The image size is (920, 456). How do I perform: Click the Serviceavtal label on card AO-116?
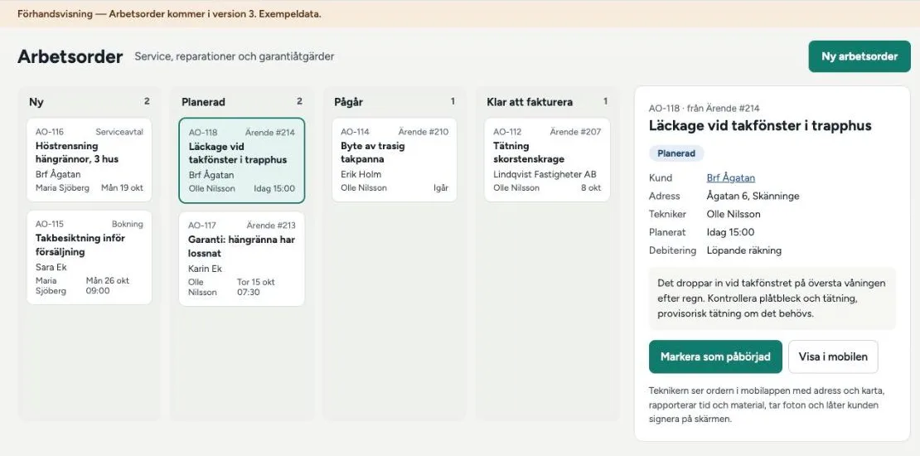(119, 132)
